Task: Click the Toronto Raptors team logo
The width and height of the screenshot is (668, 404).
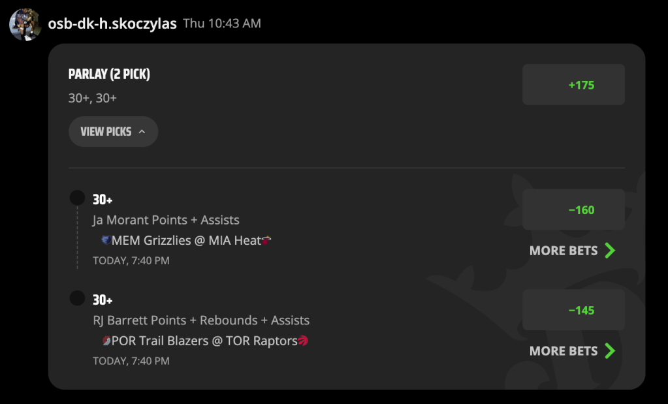Action: 303,341
